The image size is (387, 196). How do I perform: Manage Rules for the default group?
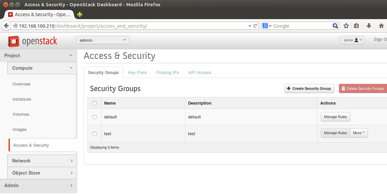(x=335, y=117)
